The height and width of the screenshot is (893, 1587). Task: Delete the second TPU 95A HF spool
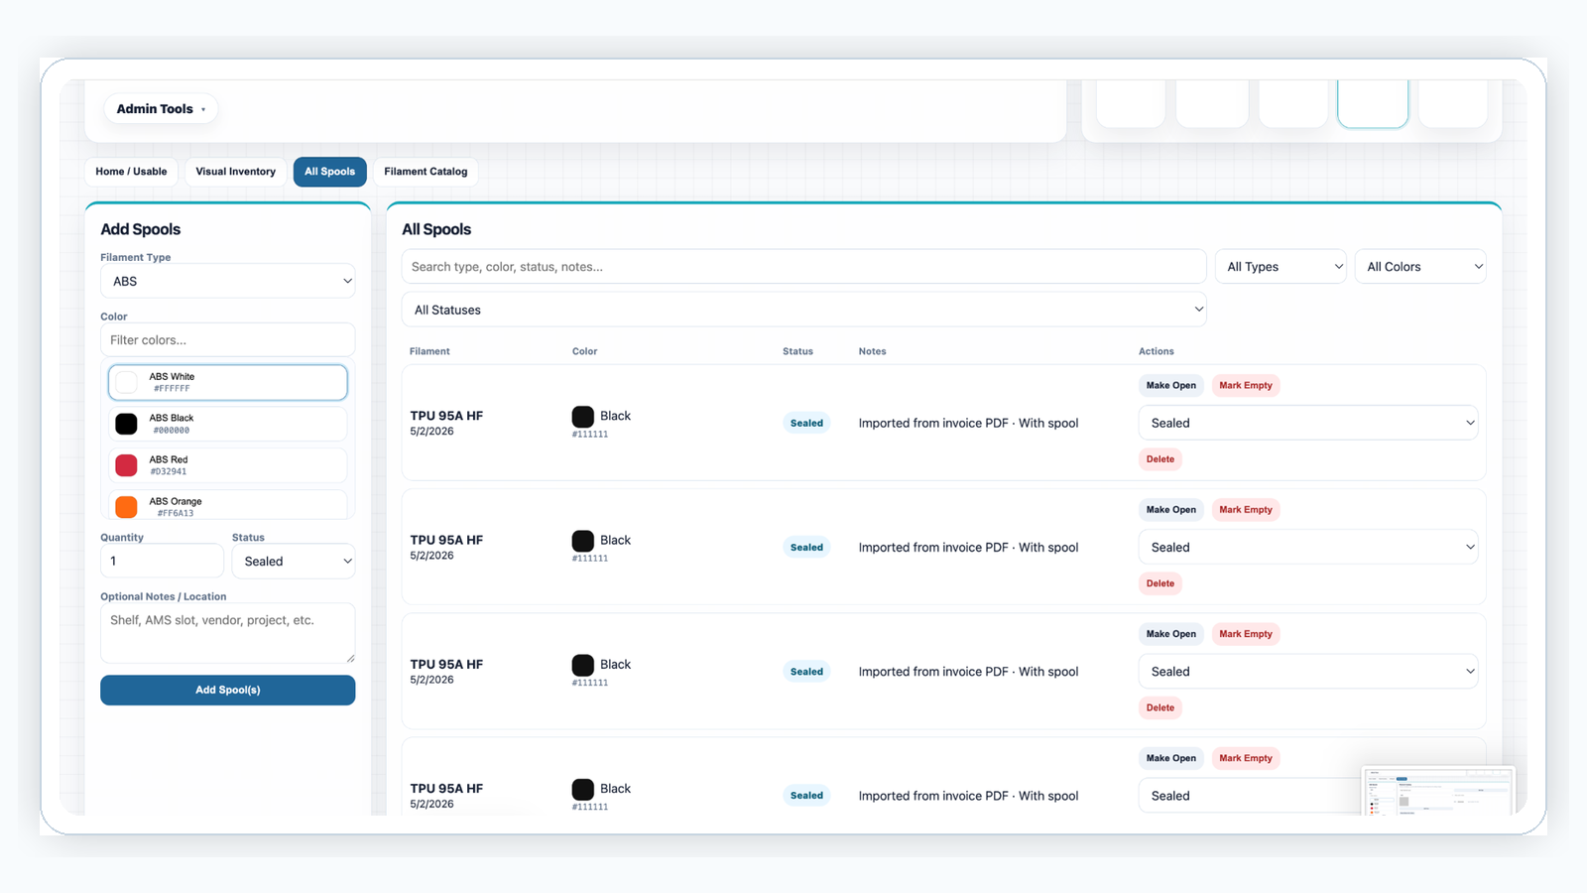1160,583
